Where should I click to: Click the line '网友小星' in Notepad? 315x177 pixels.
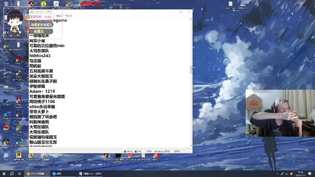[x=37, y=41]
